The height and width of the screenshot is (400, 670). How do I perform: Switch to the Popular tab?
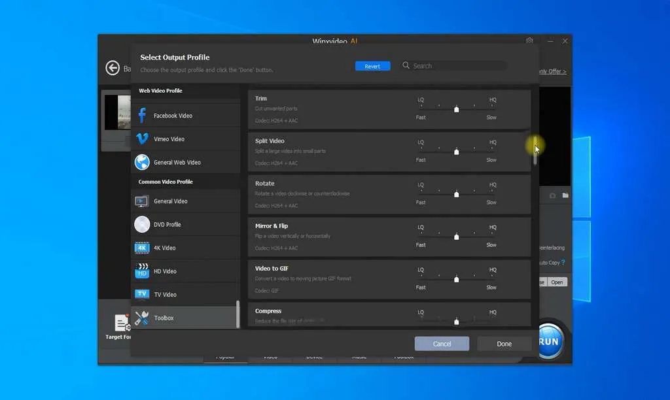pyautogui.click(x=226, y=357)
